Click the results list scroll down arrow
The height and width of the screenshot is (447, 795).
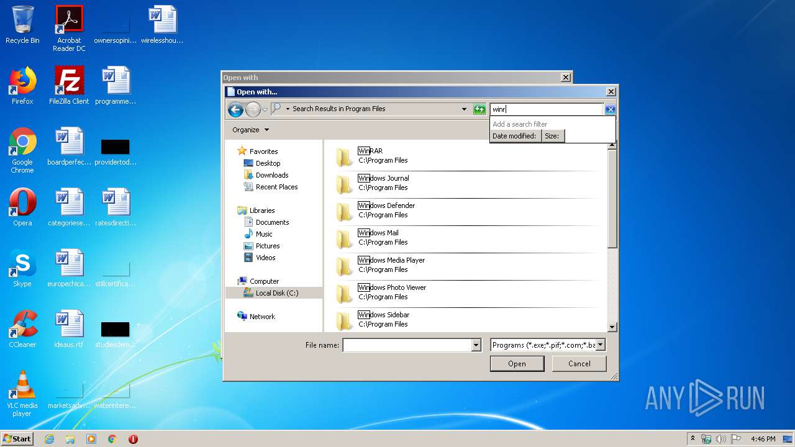point(612,327)
